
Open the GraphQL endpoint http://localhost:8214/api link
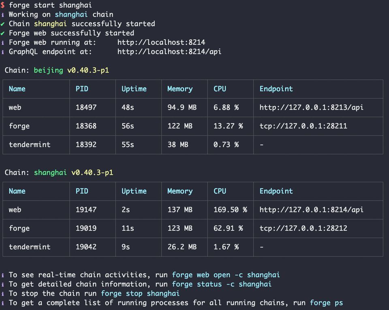click(x=169, y=52)
